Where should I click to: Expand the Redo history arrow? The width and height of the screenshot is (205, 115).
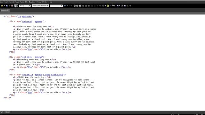point(72,6)
